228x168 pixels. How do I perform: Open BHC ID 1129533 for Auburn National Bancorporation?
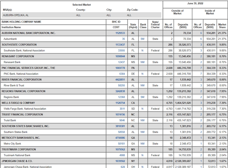(120, 33)
